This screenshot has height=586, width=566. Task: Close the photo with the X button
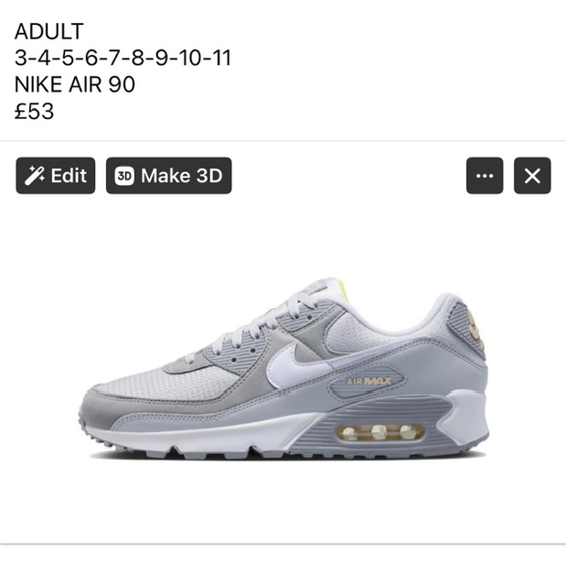(x=532, y=176)
